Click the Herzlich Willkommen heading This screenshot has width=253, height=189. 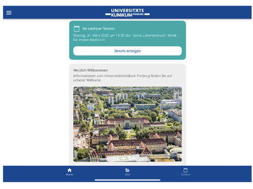click(90, 70)
